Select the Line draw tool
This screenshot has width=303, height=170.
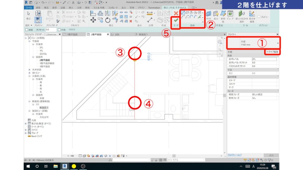[x=183, y=13]
